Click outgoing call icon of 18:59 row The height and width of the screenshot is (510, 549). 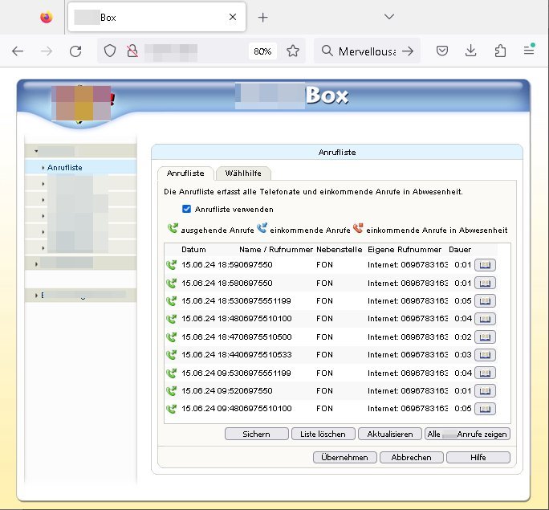172,265
